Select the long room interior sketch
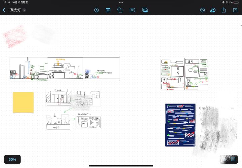The width and height of the screenshot is (242, 168). (65, 69)
